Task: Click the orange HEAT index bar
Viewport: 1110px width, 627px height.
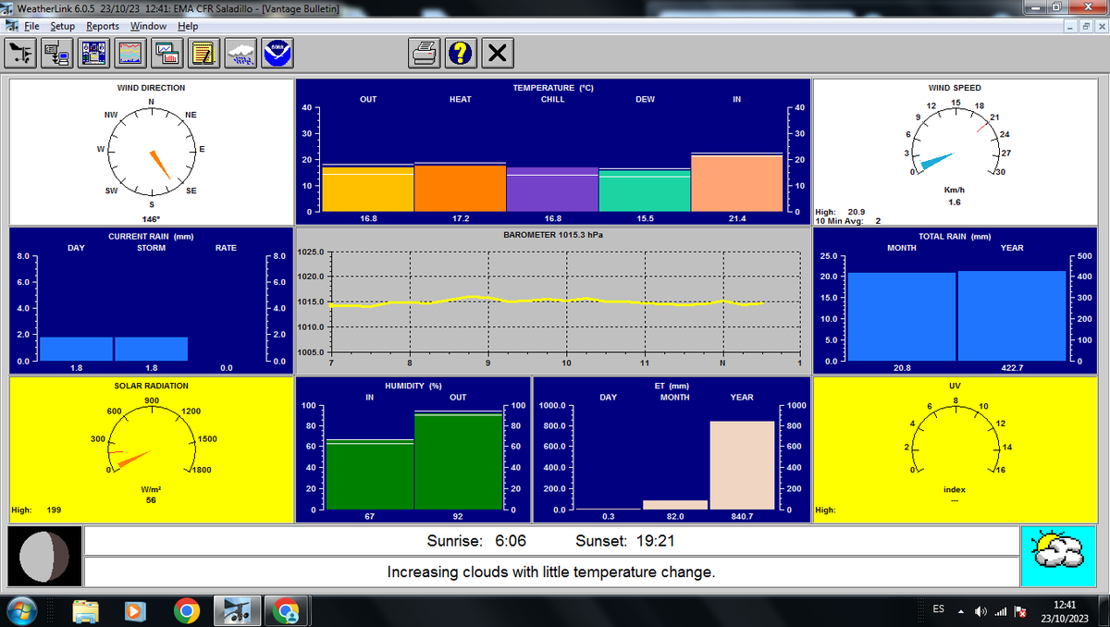Action: tap(460, 187)
